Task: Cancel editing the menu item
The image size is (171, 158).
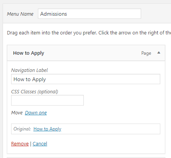Action: 40,144
